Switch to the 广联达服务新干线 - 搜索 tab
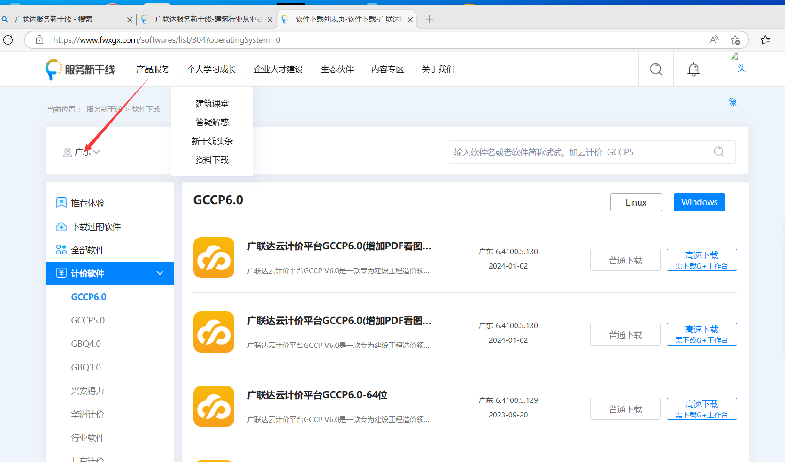This screenshot has width=785, height=462. pos(68,19)
